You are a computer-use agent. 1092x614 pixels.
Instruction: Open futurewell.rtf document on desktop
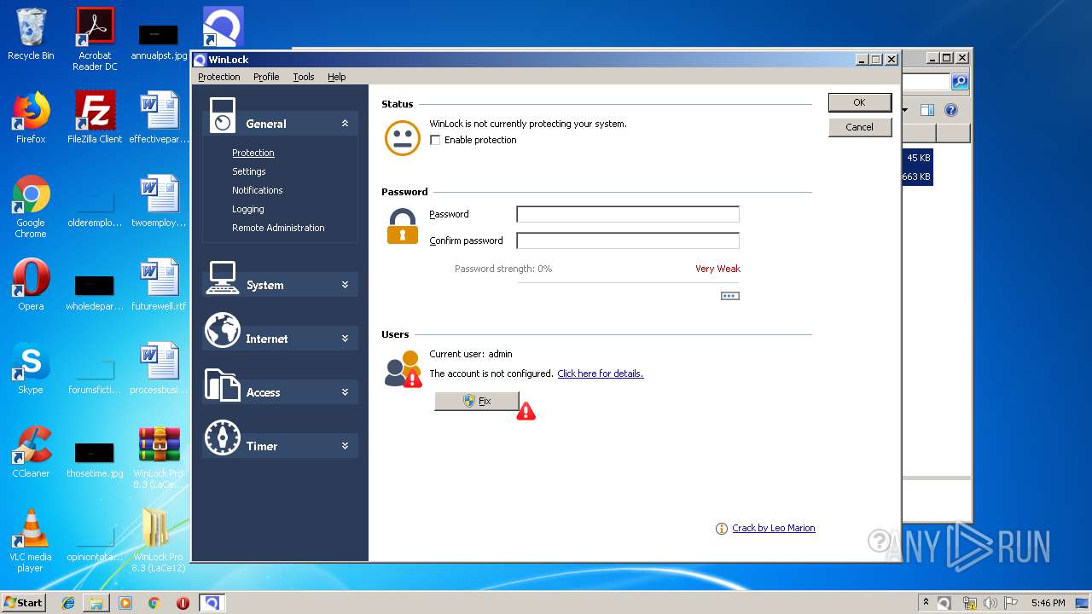(x=159, y=285)
